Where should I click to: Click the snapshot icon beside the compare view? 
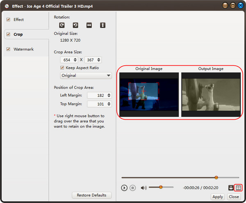pyautogui.click(x=231, y=188)
